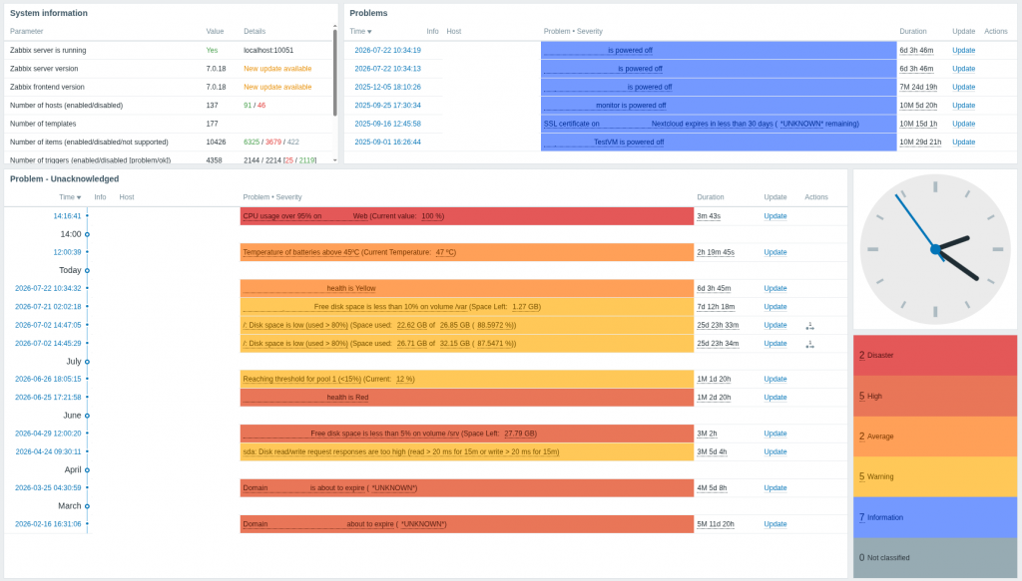The image size is (1022, 581).
Task: Click Update for sda disk problem
Action: [774, 451]
